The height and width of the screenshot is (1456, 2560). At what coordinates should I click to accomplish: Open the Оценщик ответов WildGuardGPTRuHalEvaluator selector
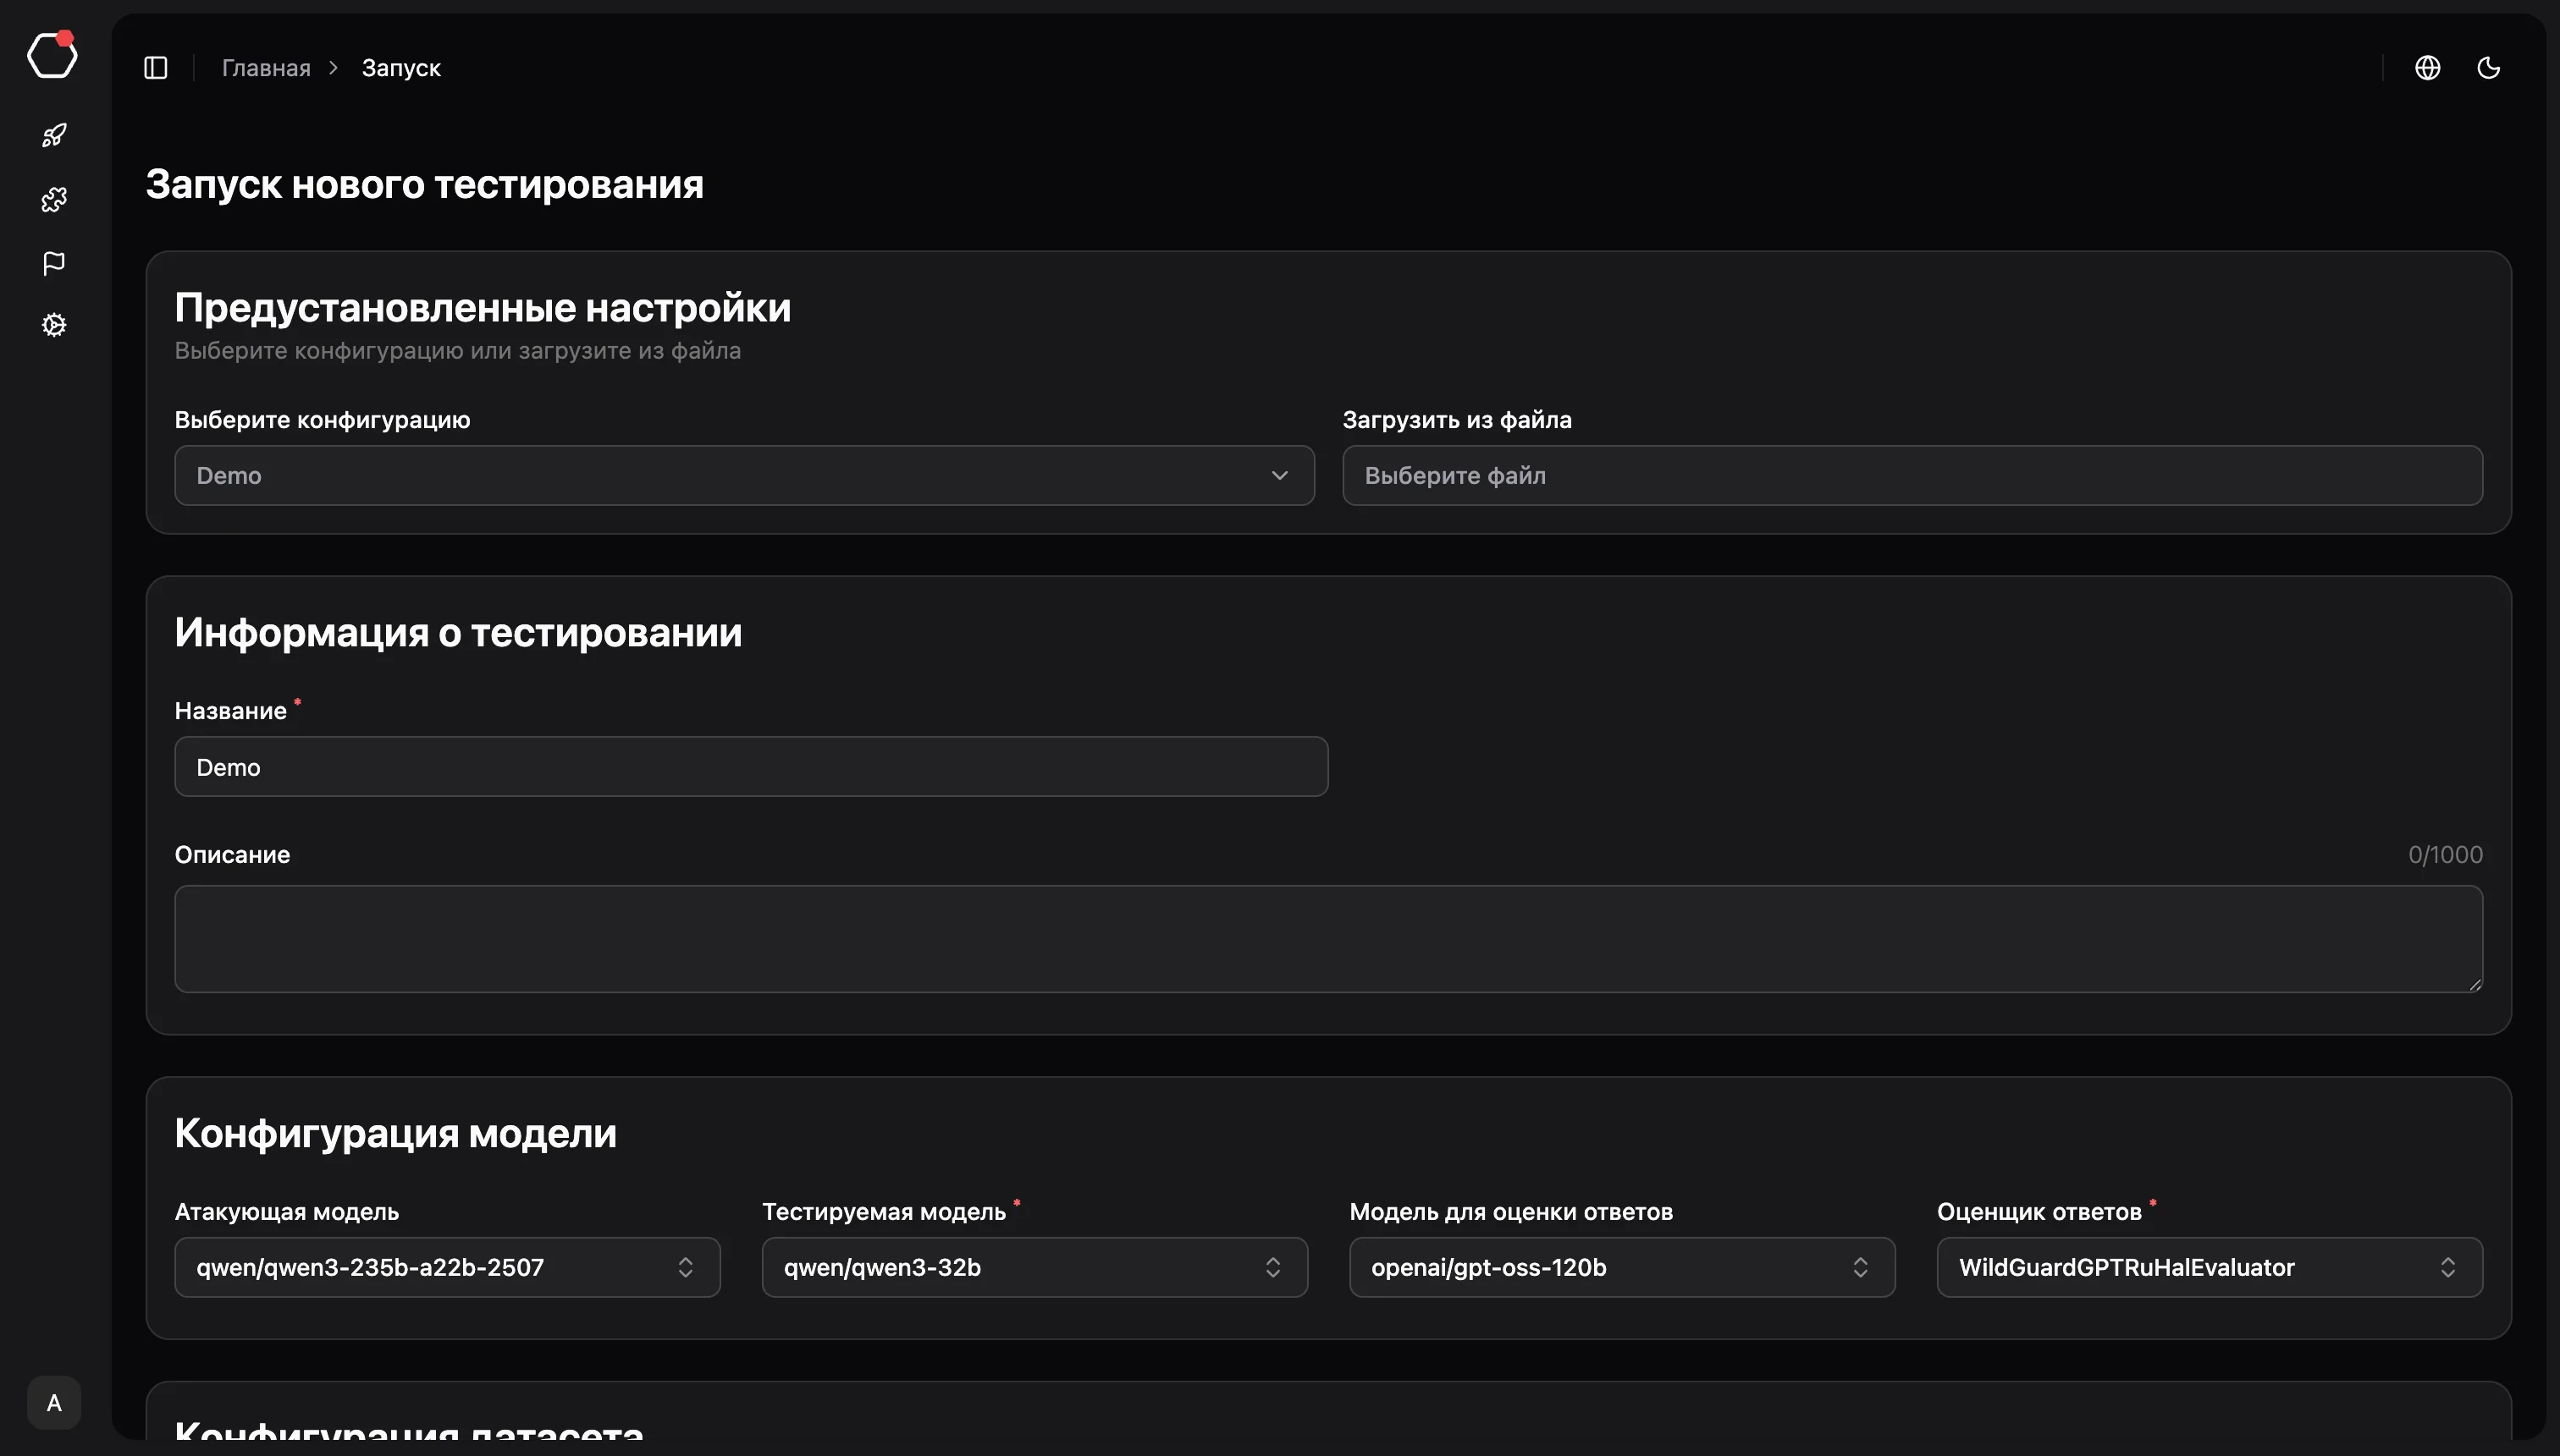(x=2208, y=1267)
